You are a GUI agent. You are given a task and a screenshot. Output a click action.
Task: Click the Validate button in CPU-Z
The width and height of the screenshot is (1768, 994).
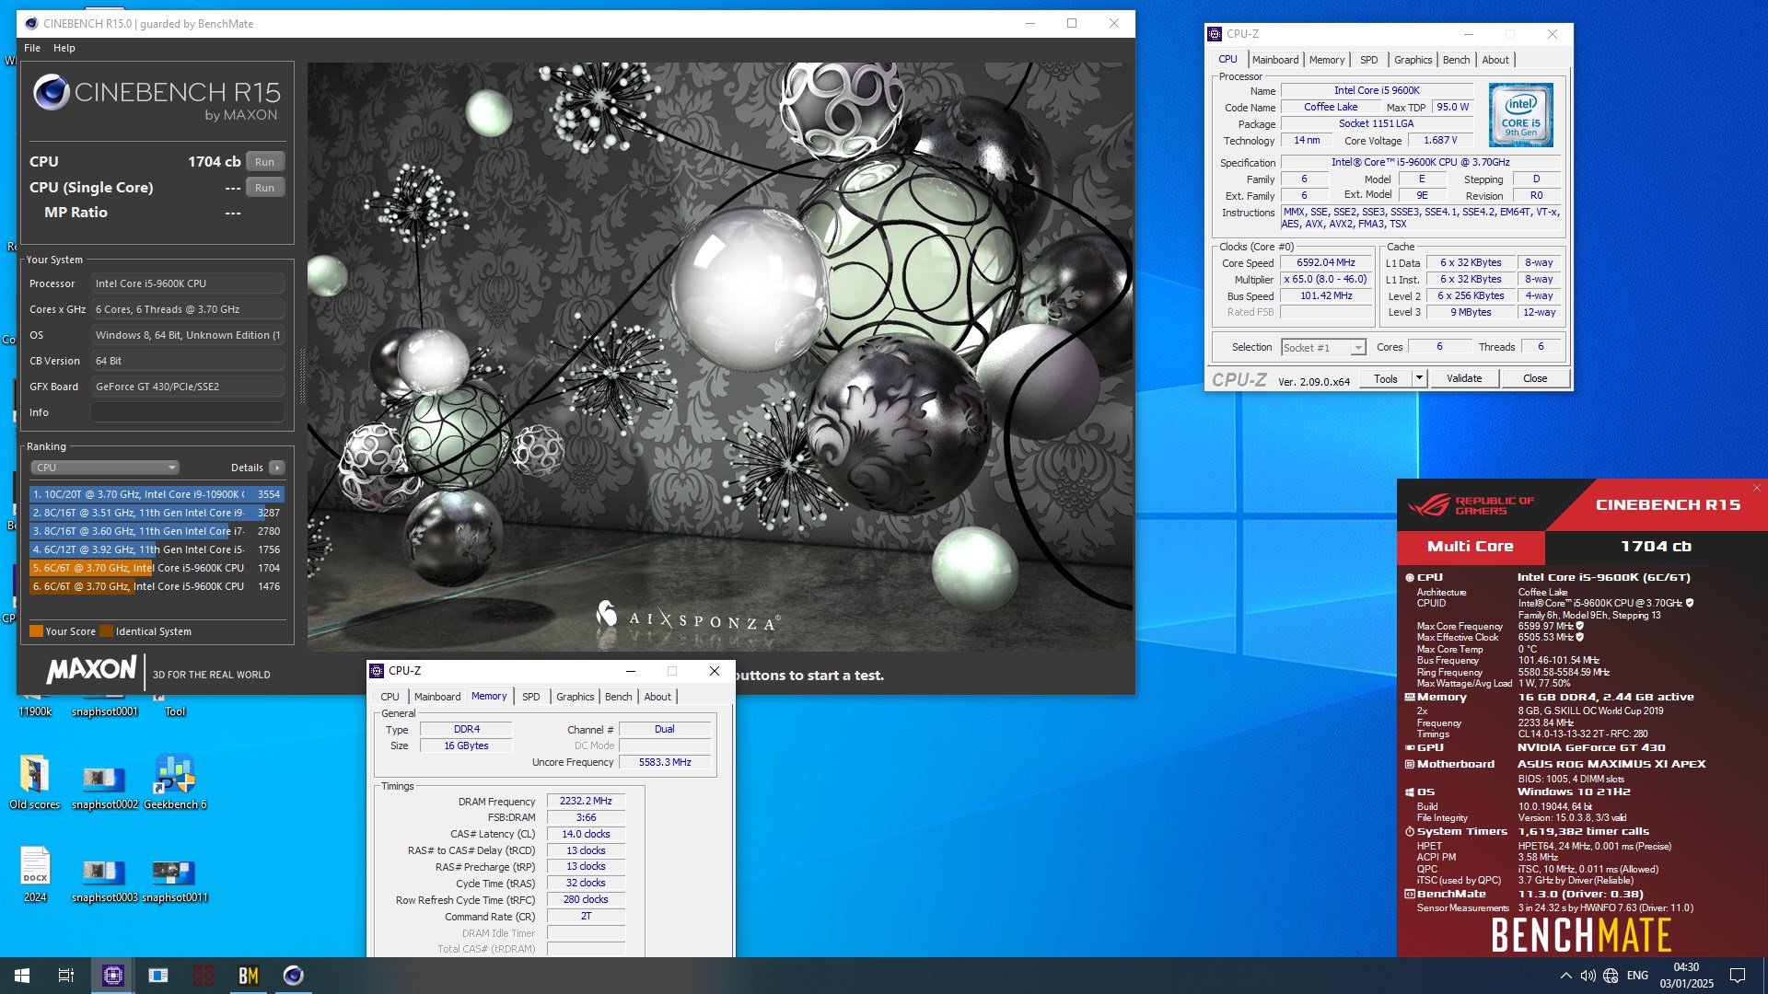1464,378
